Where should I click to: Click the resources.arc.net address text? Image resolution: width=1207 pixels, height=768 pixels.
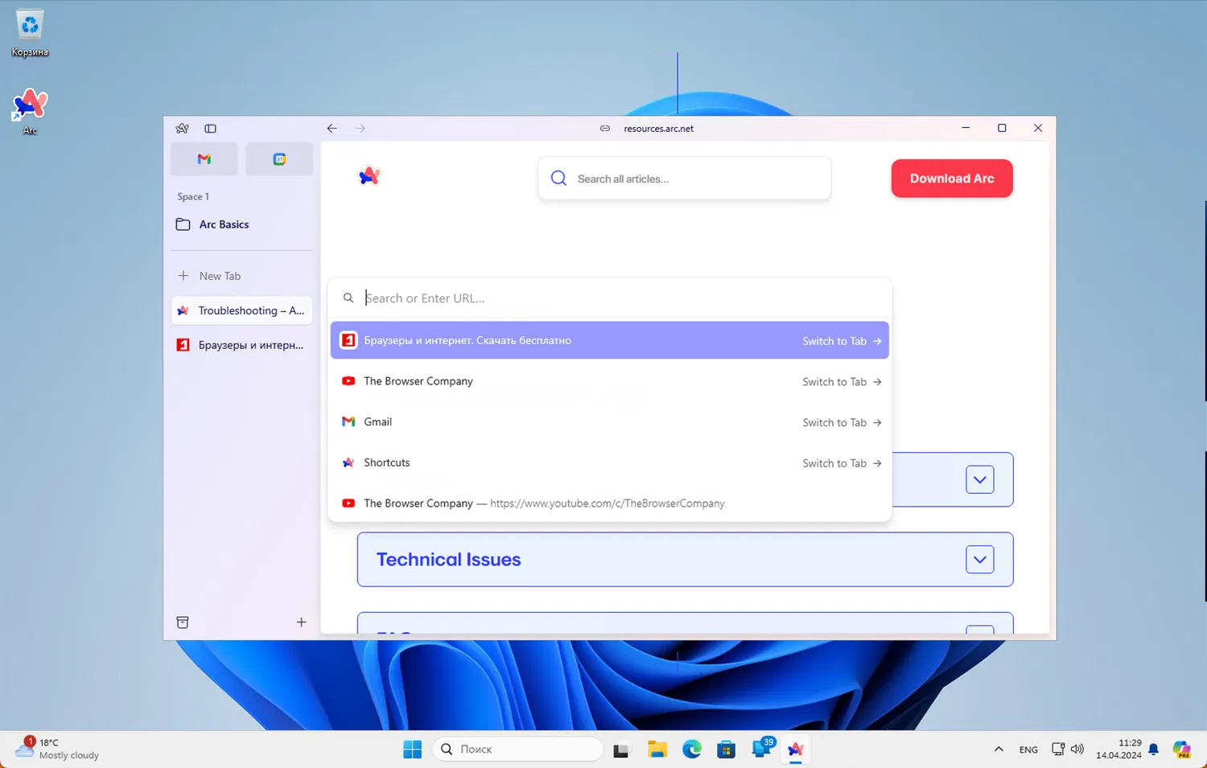point(658,129)
